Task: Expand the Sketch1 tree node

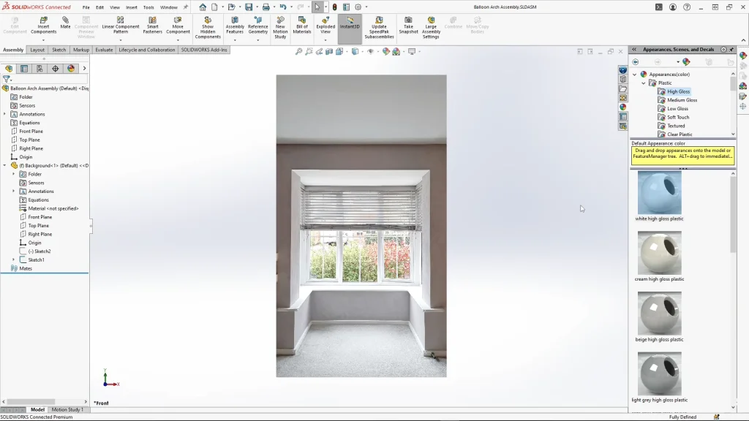Action: click(x=14, y=259)
